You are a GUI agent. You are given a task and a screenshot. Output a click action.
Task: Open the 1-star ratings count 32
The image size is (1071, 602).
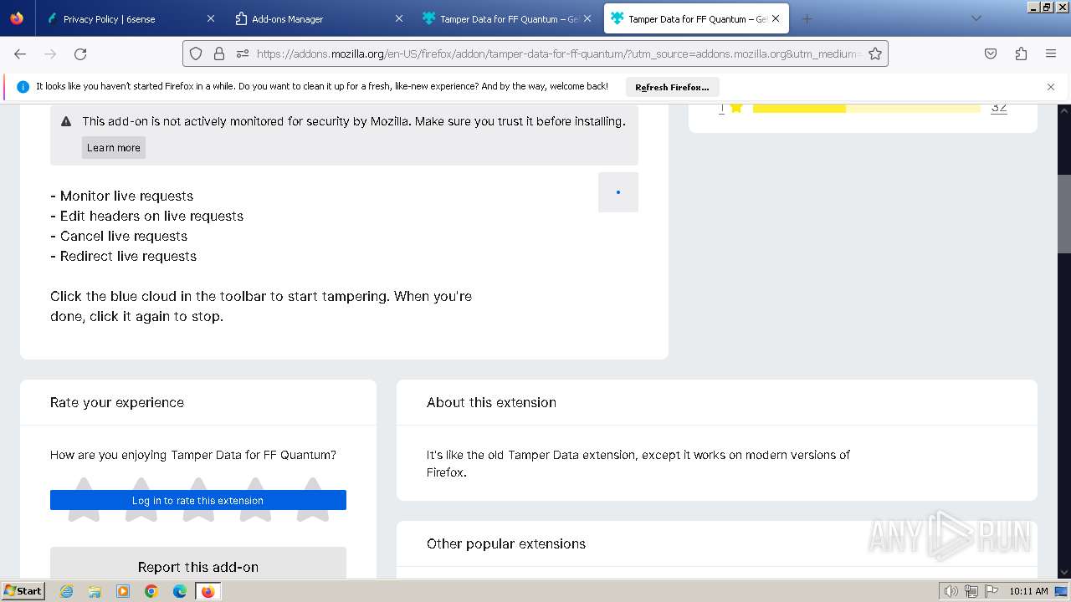point(998,108)
